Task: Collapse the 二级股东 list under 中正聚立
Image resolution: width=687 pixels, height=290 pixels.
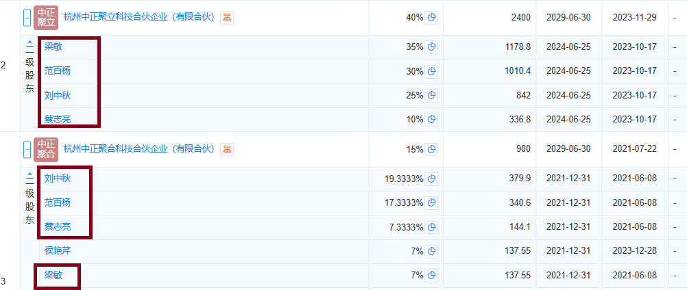Action: pos(29,43)
